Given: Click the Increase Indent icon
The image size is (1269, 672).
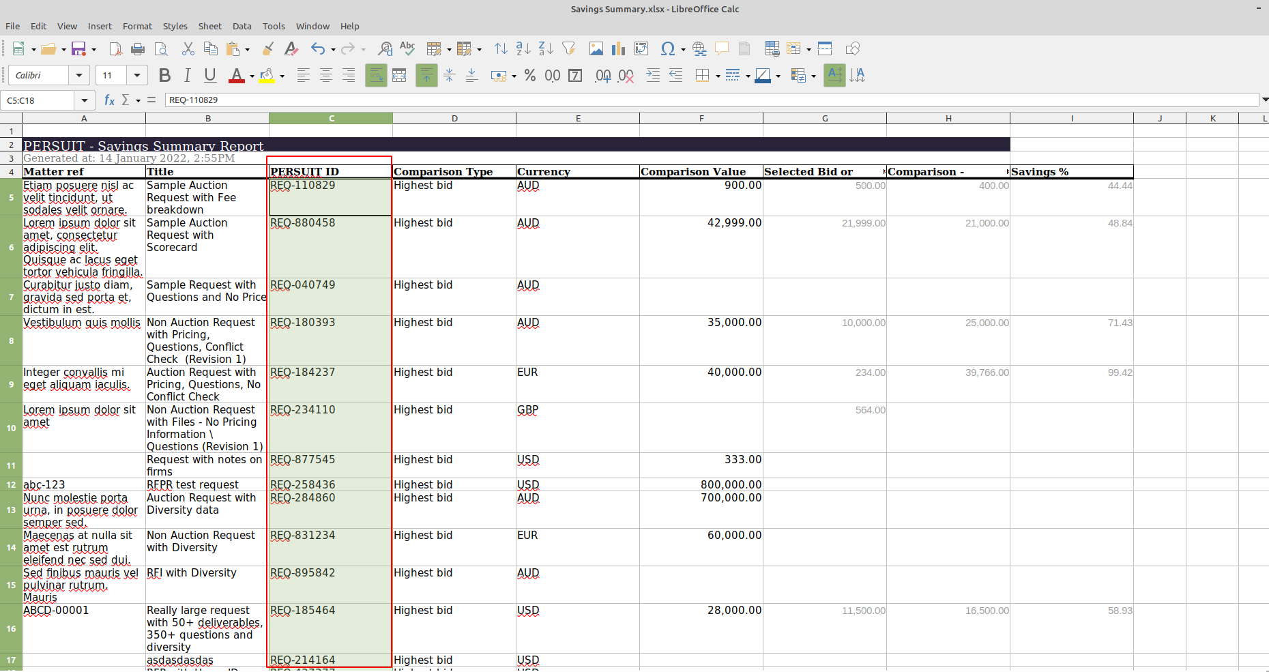Looking at the screenshot, I should click(653, 76).
